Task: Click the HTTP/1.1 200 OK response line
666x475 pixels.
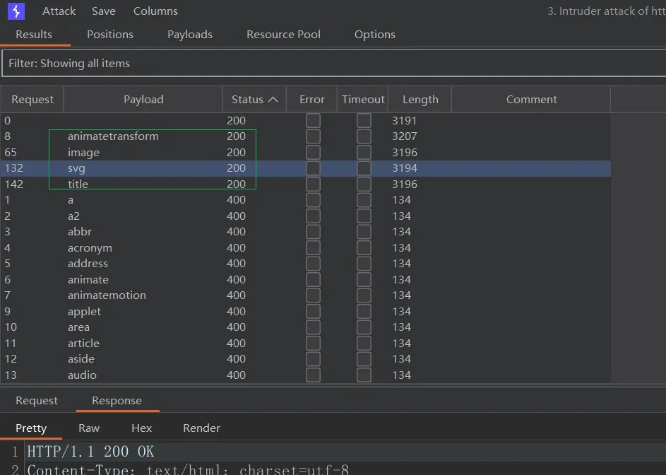Action: 90,452
